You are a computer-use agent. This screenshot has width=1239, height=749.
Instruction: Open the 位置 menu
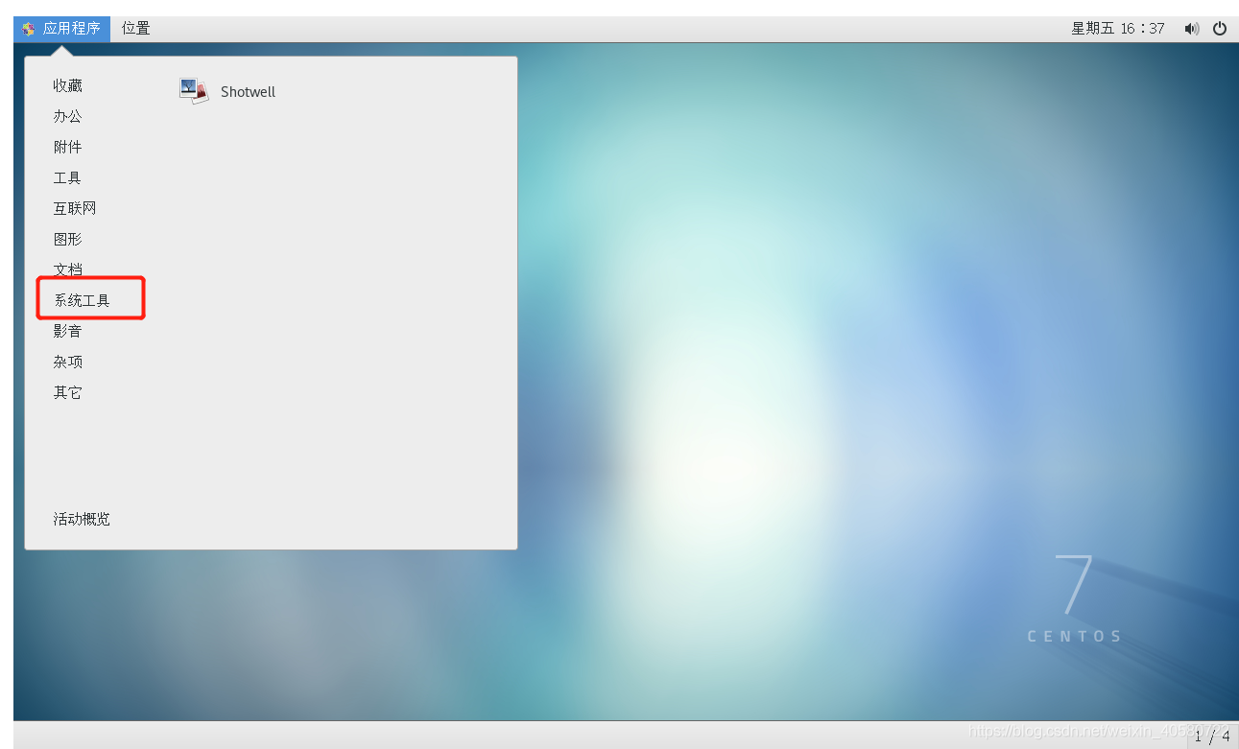point(136,29)
